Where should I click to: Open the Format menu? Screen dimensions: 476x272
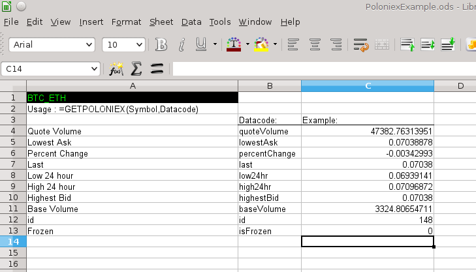point(126,22)
